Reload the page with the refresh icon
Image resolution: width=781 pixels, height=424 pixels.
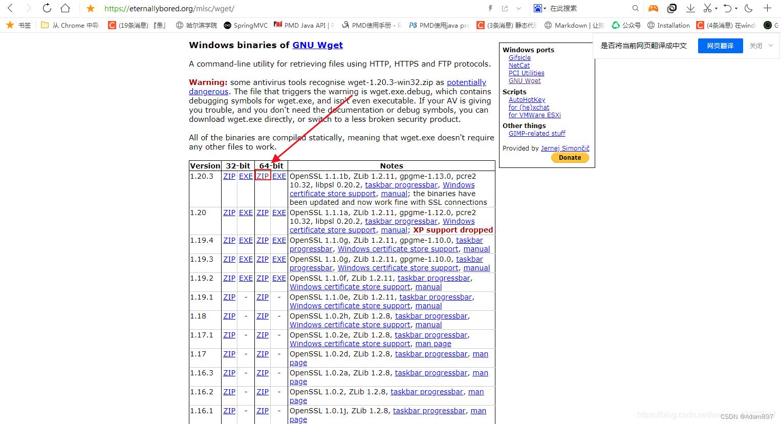[x=47, y=8]
